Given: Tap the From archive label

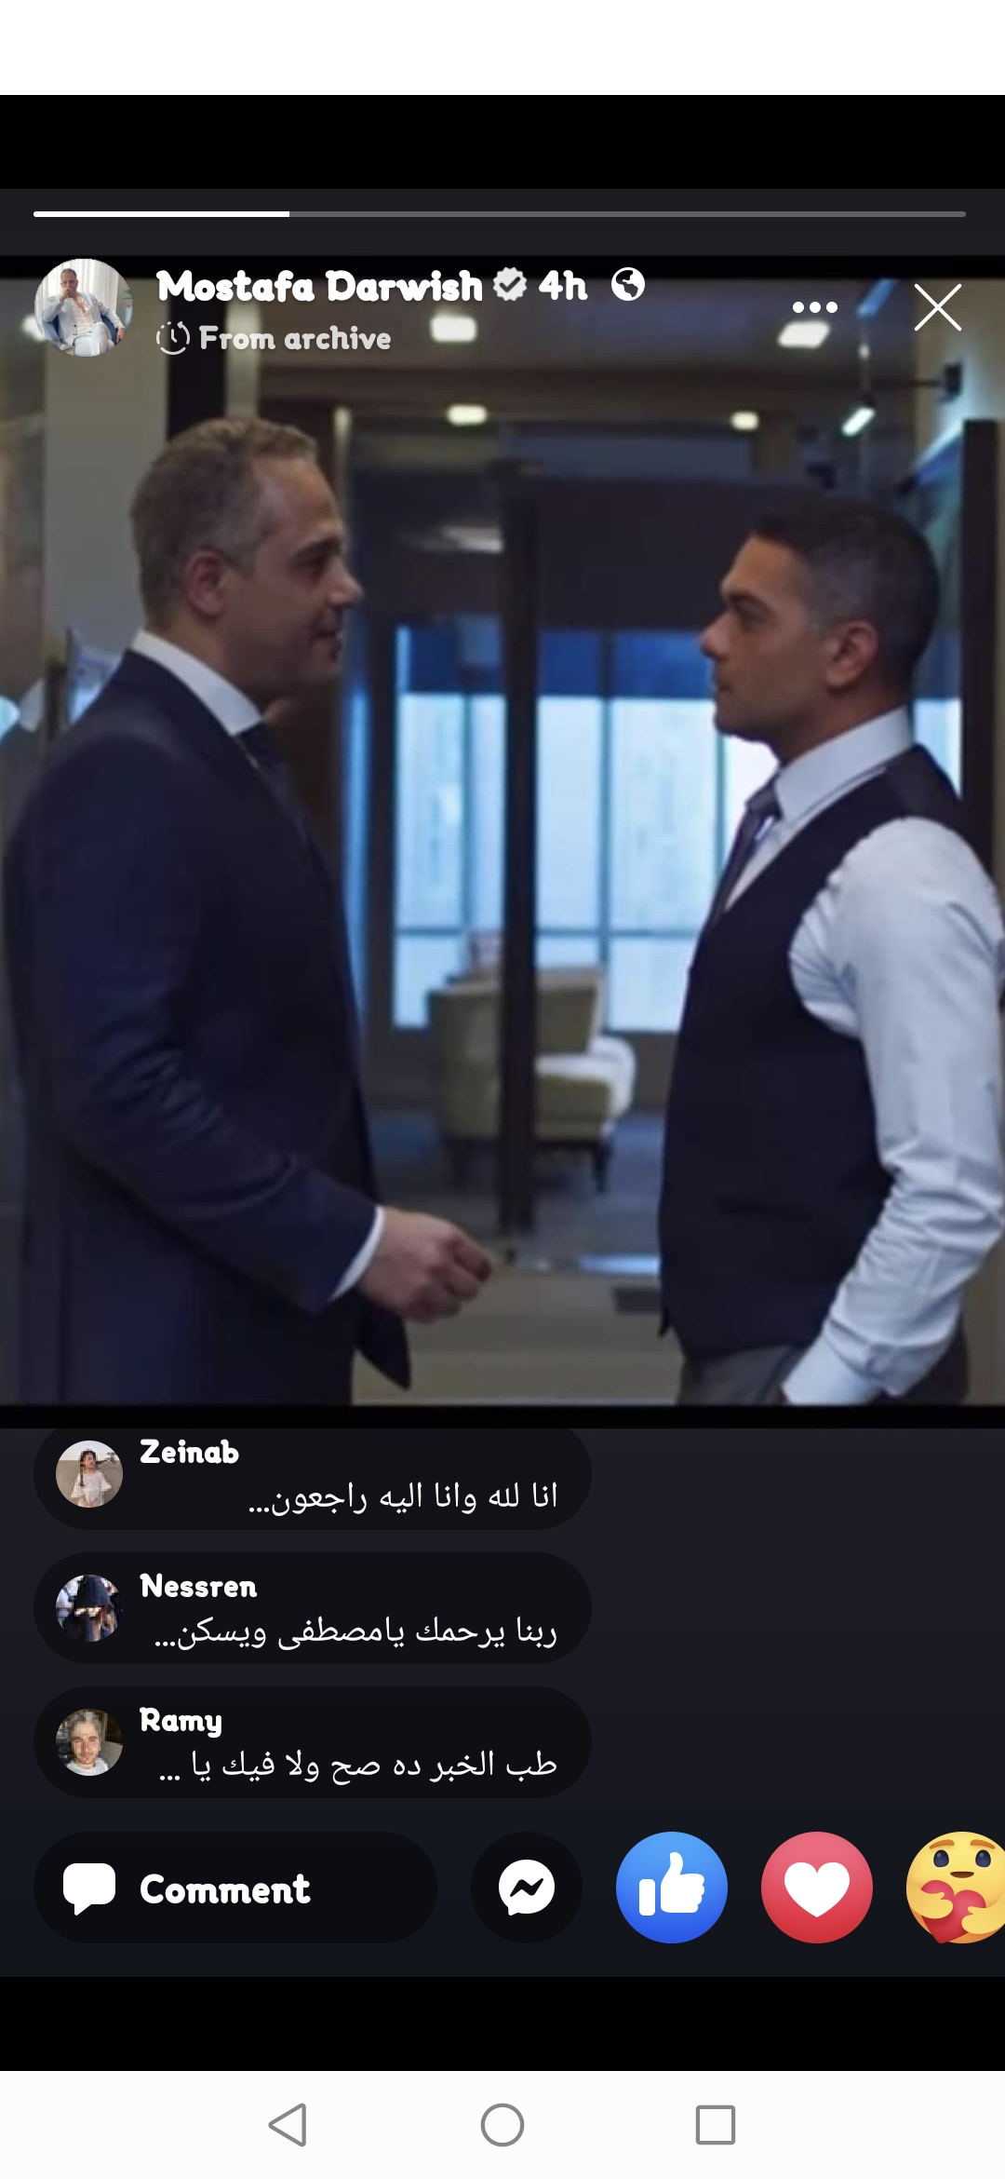Looking at the screenshot, I should [x=295, y=338].
